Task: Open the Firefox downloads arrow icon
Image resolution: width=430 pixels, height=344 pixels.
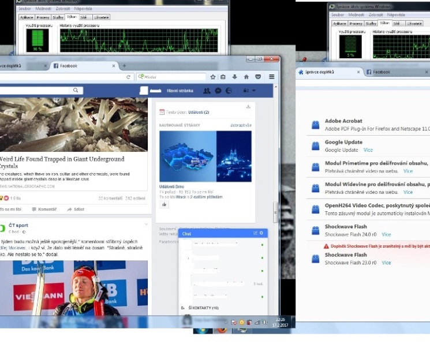Action: click(x=235, y=77)
